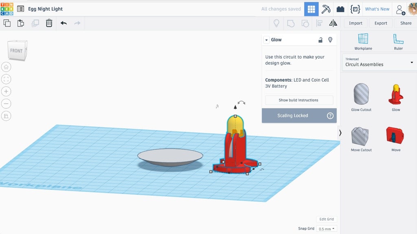Screen dimensions: 417x234
Task: Zoom out with the minus icon
Action: pos(6,104)
